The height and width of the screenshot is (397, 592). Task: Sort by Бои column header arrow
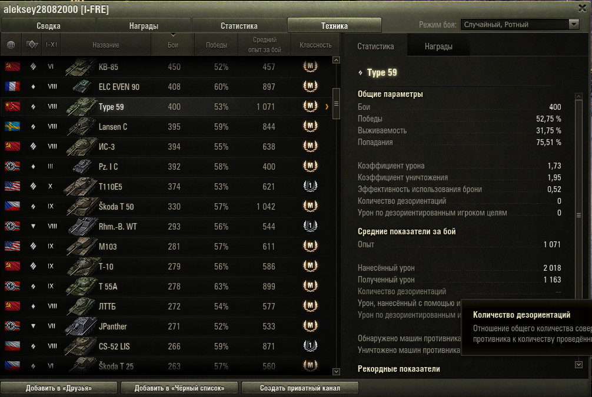coord(173,35)
